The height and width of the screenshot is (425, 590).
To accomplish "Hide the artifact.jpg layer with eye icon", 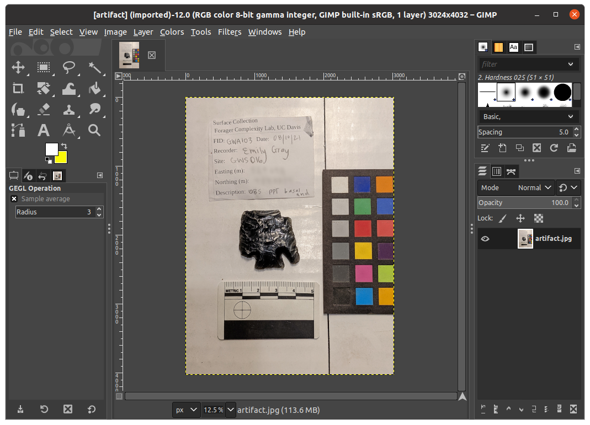I will point(485,239).
